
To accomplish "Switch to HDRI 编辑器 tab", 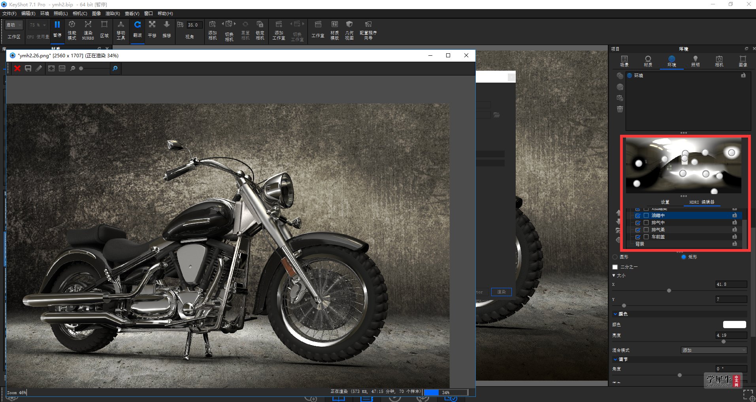I will [x=702, y=202].
